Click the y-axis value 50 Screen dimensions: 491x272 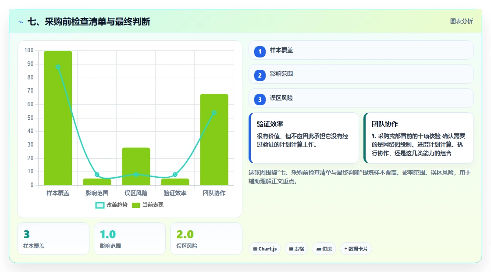[30, 118]
